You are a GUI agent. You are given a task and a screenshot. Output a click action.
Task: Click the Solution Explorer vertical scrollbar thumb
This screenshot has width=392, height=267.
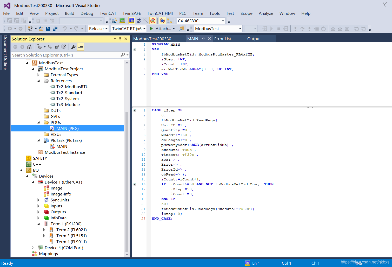point(127,181)
